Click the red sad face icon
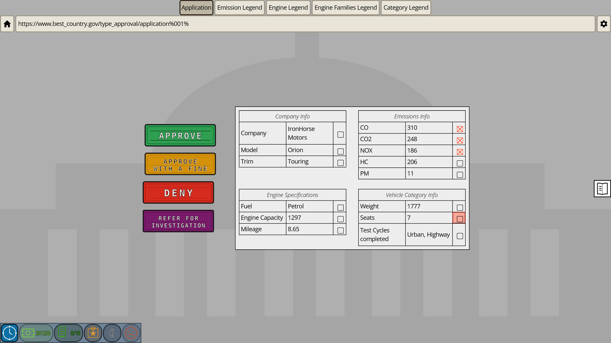The height and width of the screenshot is (343, 611). [x=131, y=333]
